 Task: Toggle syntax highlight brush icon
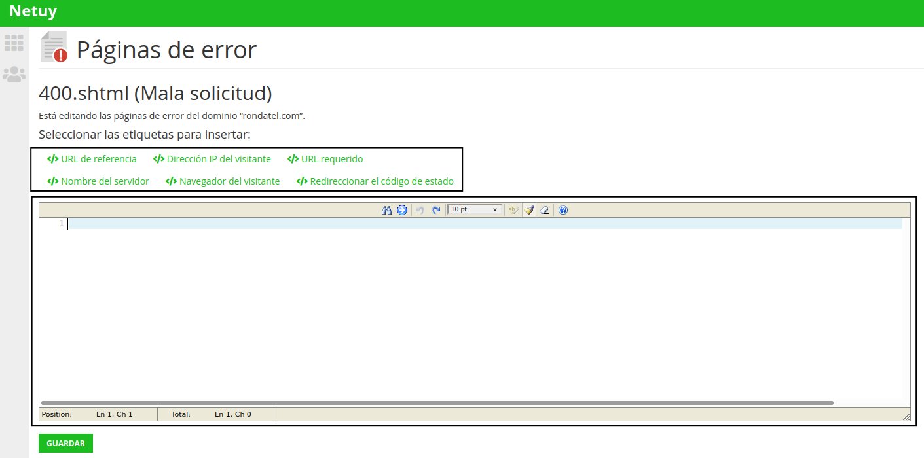click(x=529, y=210)
